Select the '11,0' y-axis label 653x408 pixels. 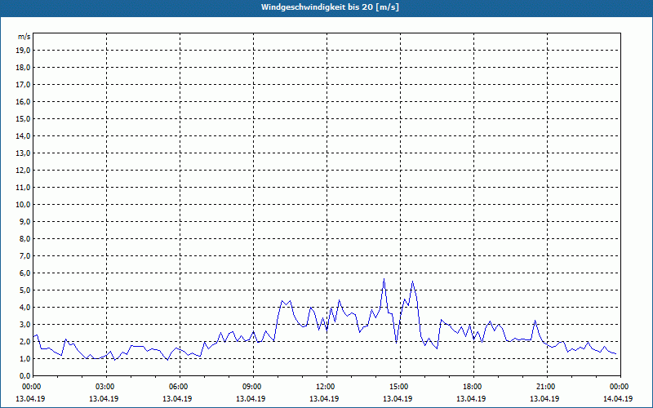23,188
